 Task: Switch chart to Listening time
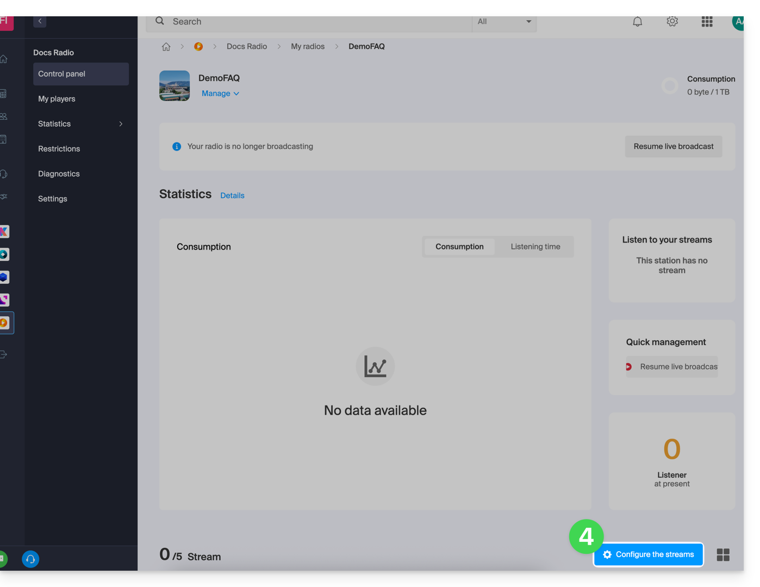click(535, 247)
